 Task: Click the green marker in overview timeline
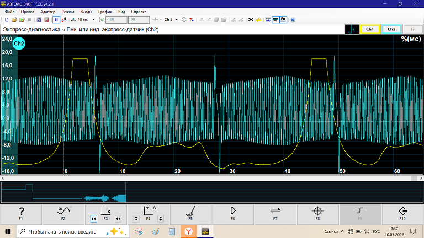point(126,192)
